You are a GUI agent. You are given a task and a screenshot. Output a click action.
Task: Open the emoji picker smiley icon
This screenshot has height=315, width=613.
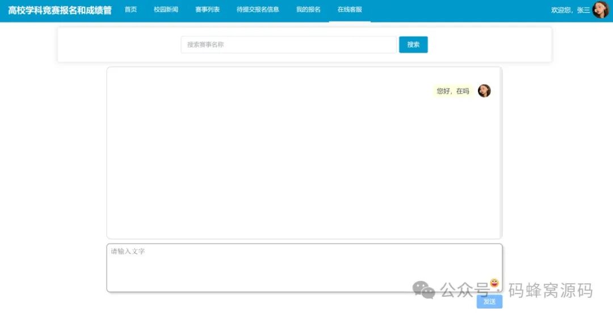[494, 283]
